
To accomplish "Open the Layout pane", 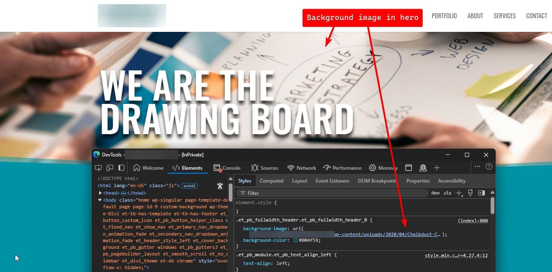I will (300, 181).
